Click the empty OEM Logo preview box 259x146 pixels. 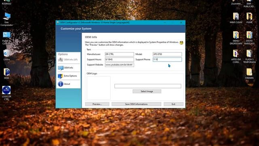(98, 88)
